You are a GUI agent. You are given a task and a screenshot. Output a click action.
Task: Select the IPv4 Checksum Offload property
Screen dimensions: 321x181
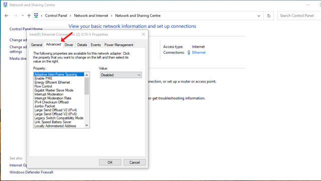pos(59,102)
